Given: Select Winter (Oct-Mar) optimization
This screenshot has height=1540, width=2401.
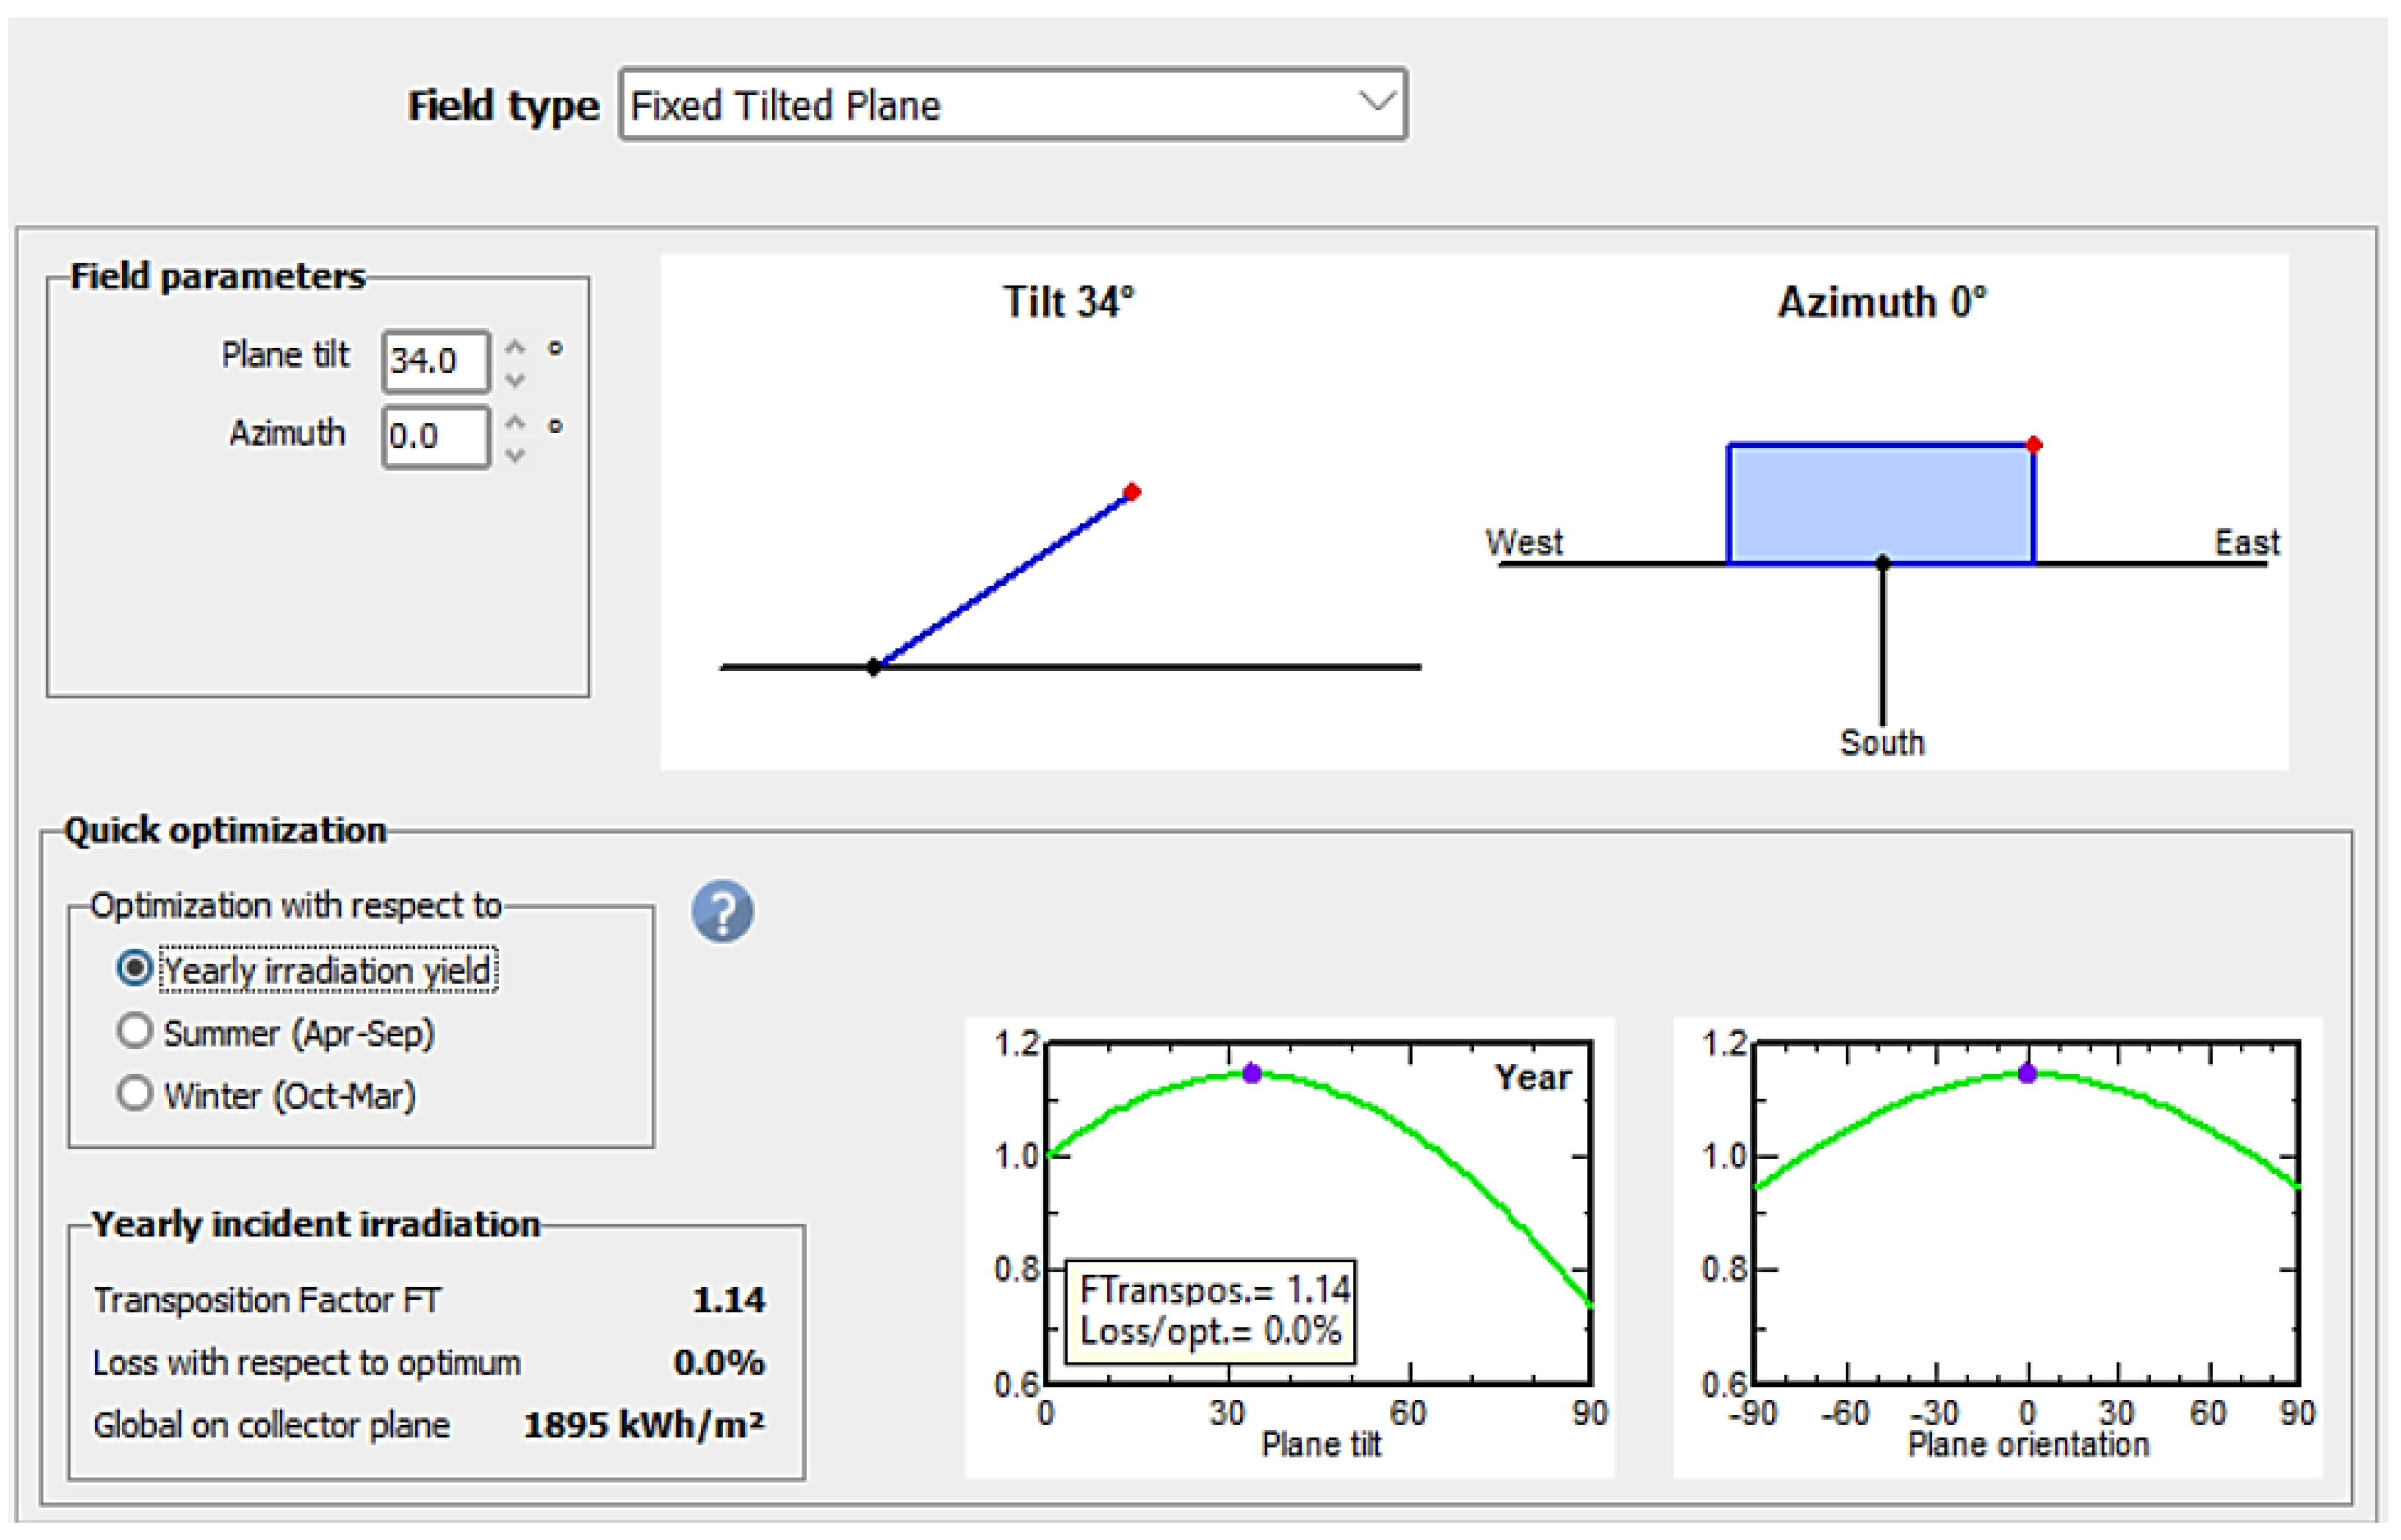Looking at the screenshot, I should pos(134,1093).
